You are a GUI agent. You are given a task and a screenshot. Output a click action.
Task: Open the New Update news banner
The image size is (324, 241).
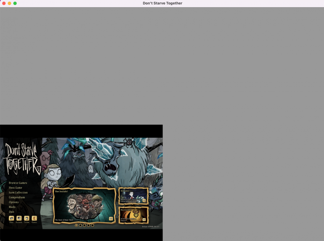133,196
